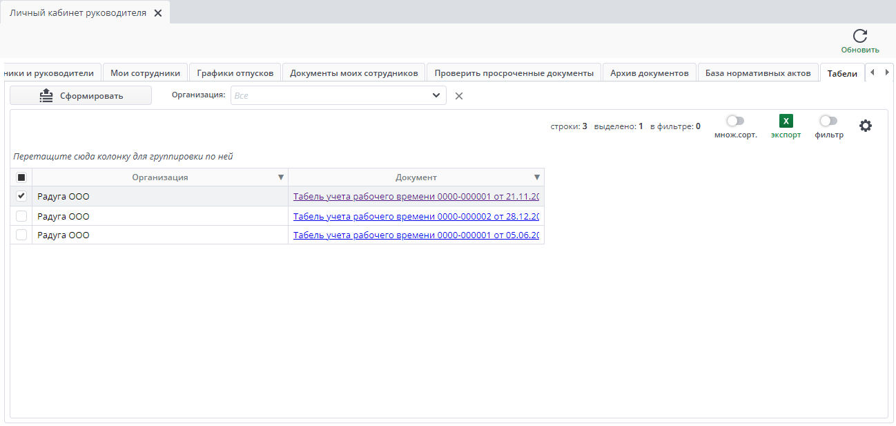Open Организация column filter funnel
Image resolution: width=896 pixels, height=426 pixels.
click(281, 177)
